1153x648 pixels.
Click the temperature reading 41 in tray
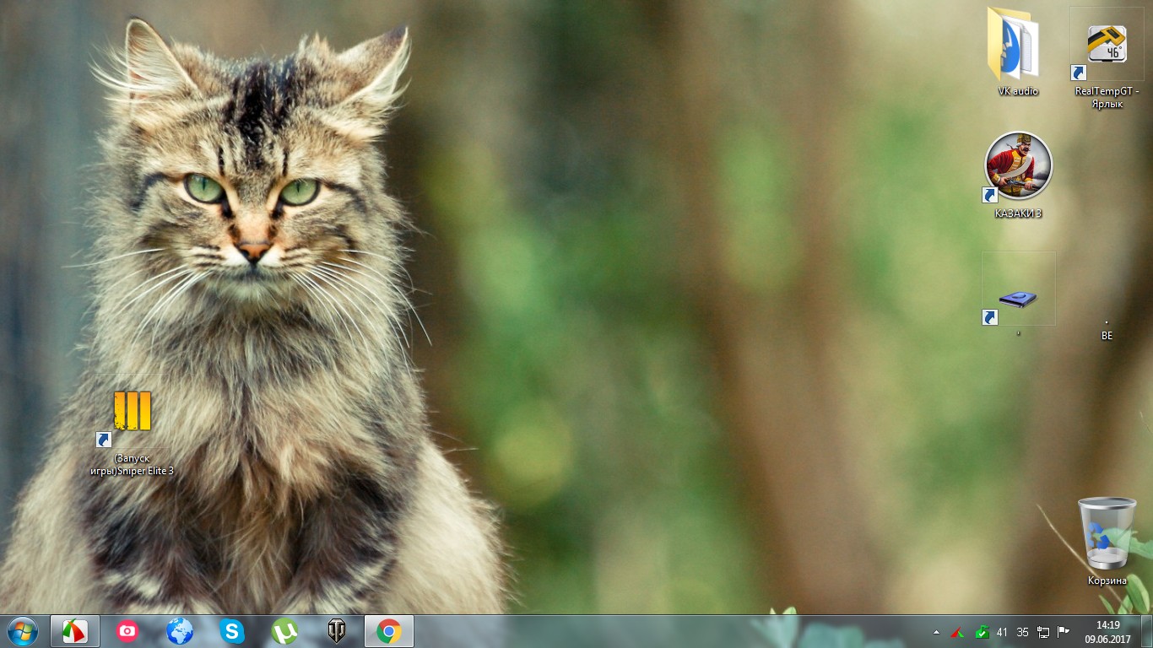pyautogui.click(x=1003, y=632)
